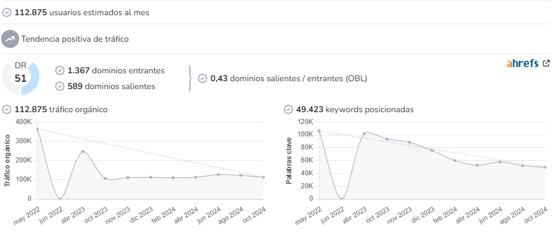Click the "400K" y-axis label
This screenshot has width=552, height=234.
click(24, 122)
